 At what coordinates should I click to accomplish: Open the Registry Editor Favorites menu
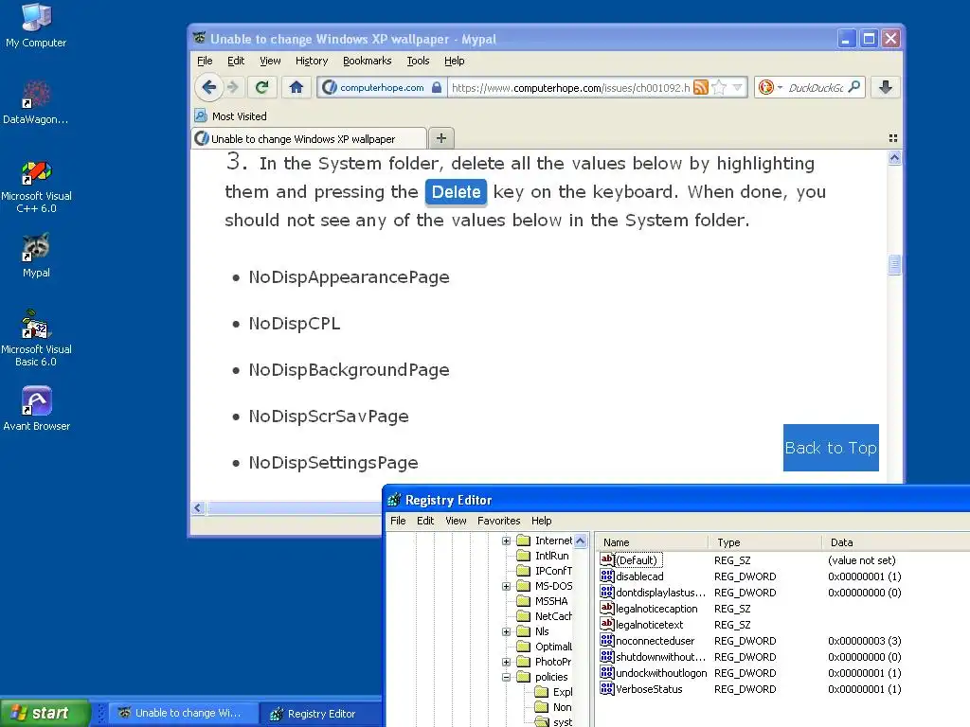(498, 521)
